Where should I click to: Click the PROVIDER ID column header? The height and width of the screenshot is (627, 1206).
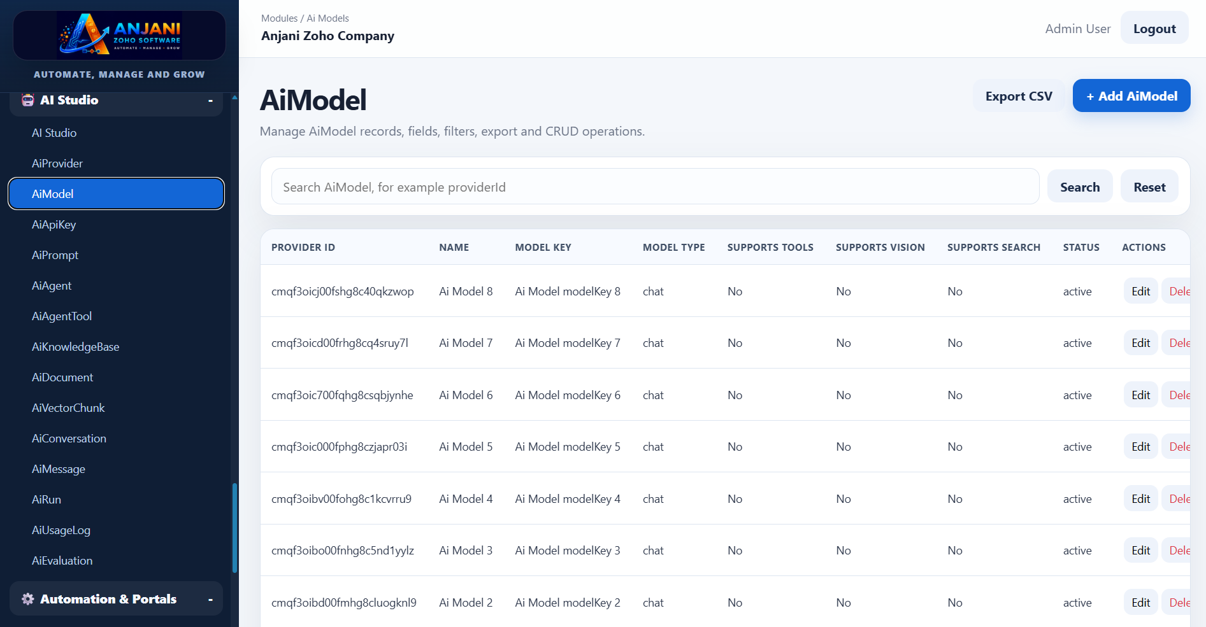pos(303,247)
